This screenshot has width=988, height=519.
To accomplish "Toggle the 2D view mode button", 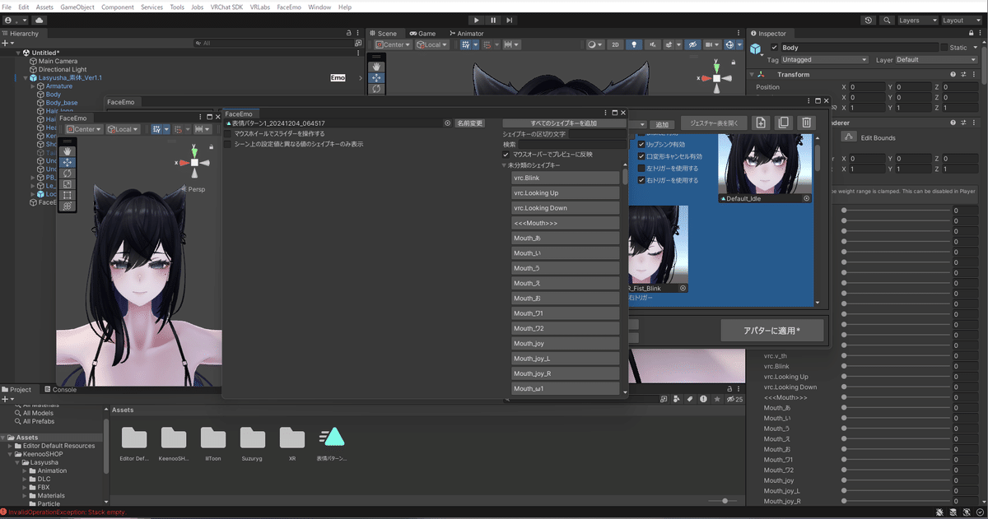I will pos(615,44).
